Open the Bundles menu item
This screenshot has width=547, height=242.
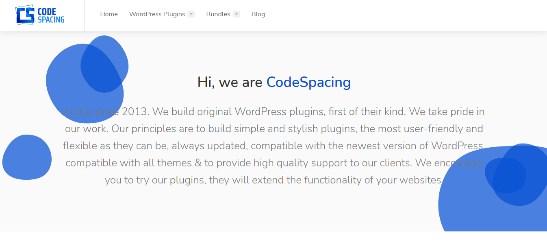[218, 14]
